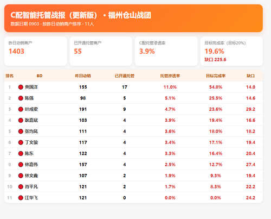This screenshot has height=219, width=271.
Task: Click the red dot beside 林文鑫
Action: point(21,176)
